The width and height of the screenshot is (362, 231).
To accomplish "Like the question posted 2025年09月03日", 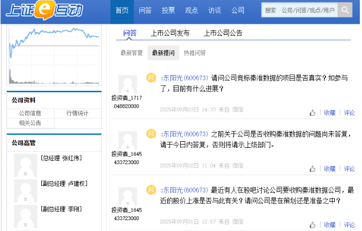I will click(312, 113).
